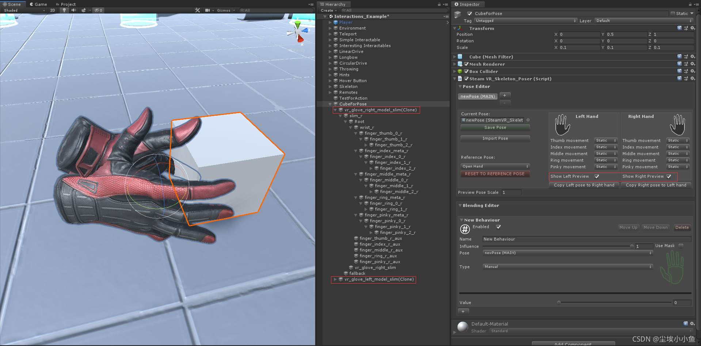Click the Influence slider handle
This screenshot has height=346, width=701.
632,246
